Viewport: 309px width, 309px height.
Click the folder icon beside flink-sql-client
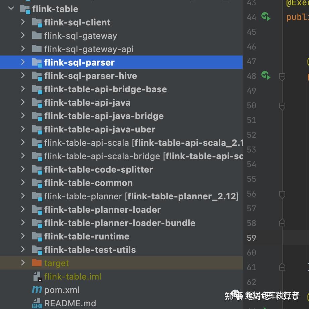point(37,22)
